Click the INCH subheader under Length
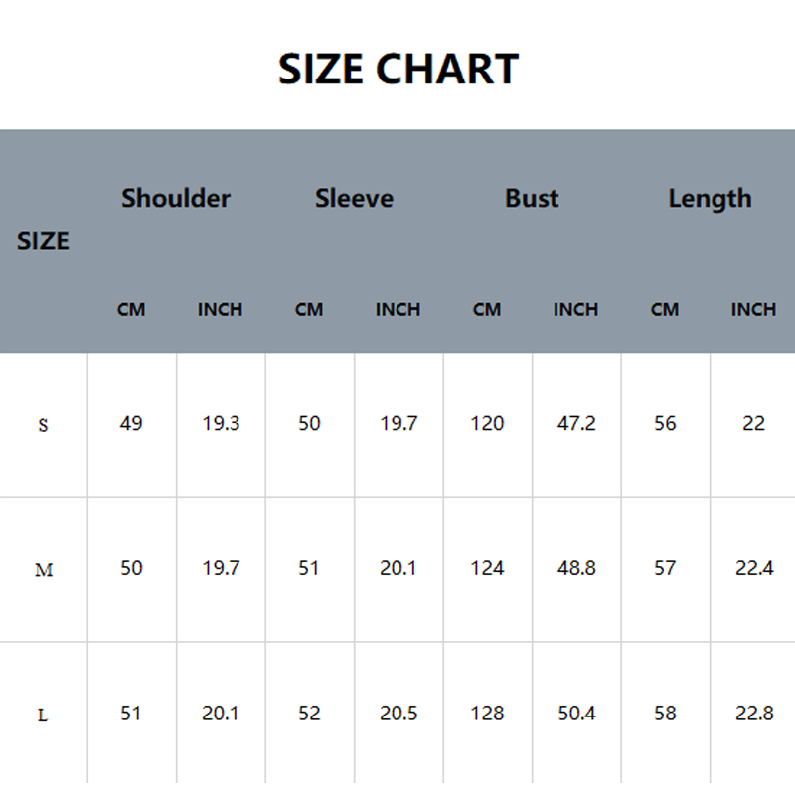Image resolution: width=795 pixels, height=795 pixels. pyautogui.click(x=753, y=309)
